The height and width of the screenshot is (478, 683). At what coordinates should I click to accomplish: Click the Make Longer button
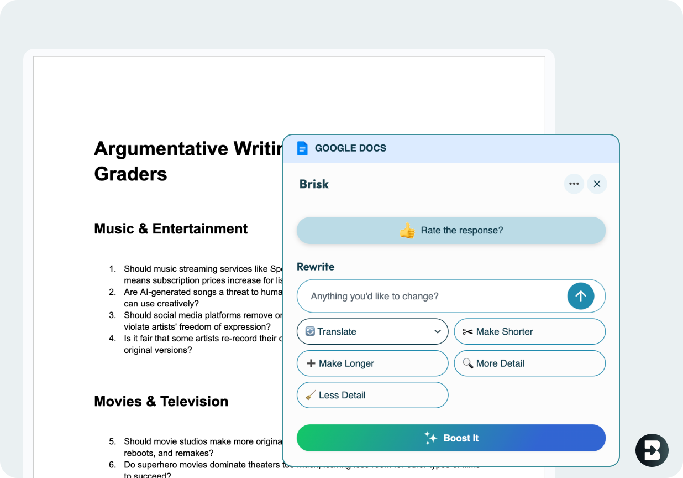[x=372, y=363]
